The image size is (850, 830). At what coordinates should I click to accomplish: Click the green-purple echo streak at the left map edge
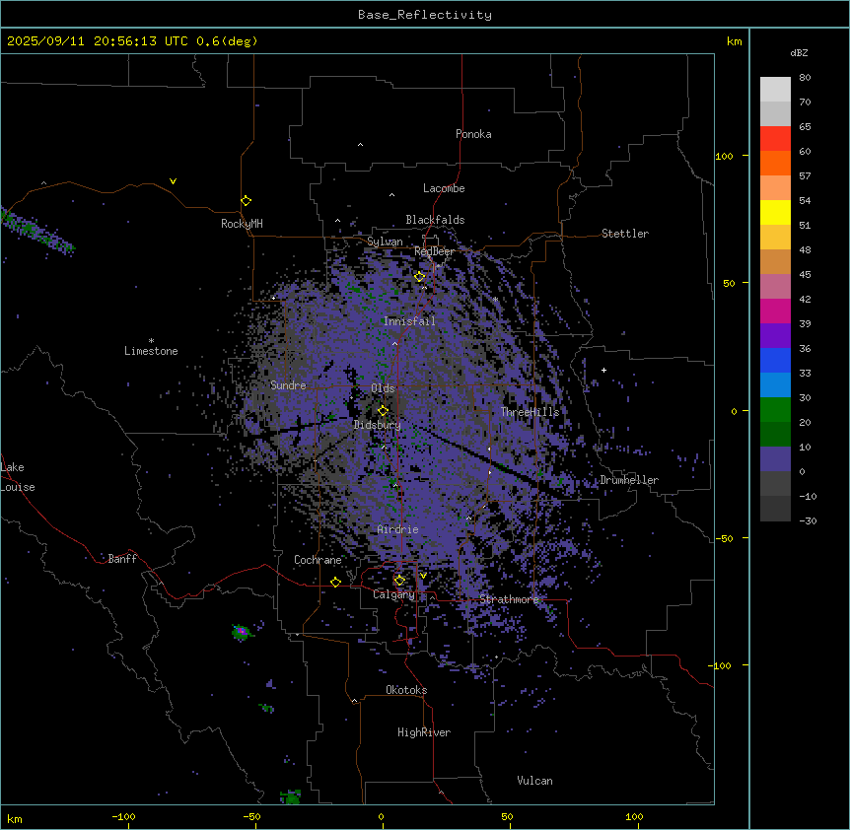[x=36, y=232]
